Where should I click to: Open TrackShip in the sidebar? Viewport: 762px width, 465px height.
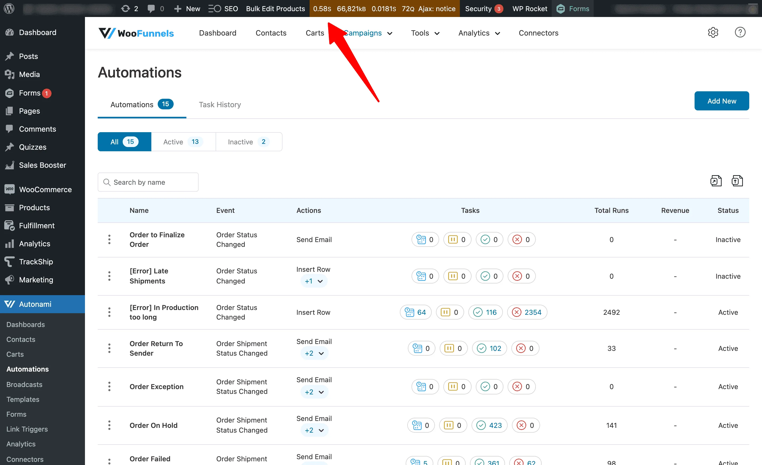pyautogui.click(x=36, y=262)
